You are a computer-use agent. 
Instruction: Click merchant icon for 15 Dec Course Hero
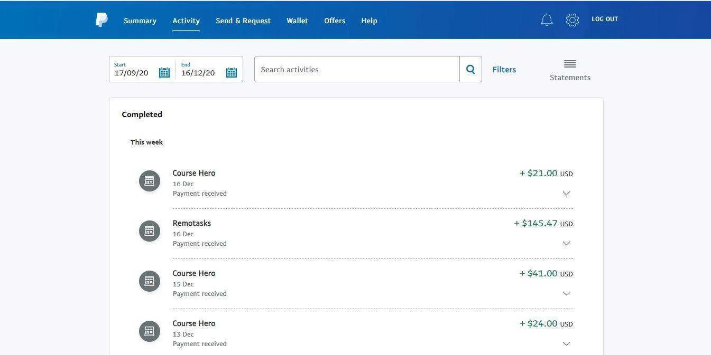click(x=150, y=281)
